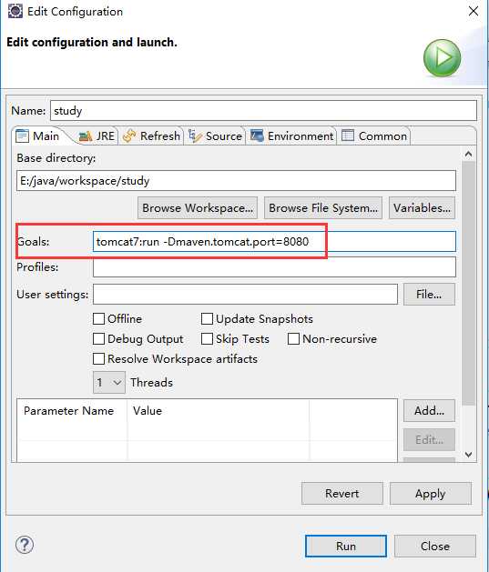Screen dimensions: 489x572
Task: Click inside the Goals input field
Action: click(274, 242)
